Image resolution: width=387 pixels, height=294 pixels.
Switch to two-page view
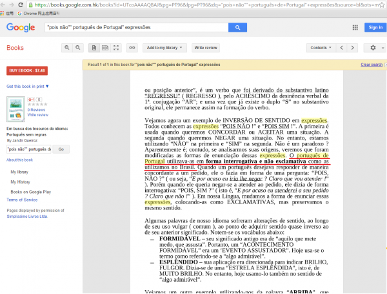[105, 48]
